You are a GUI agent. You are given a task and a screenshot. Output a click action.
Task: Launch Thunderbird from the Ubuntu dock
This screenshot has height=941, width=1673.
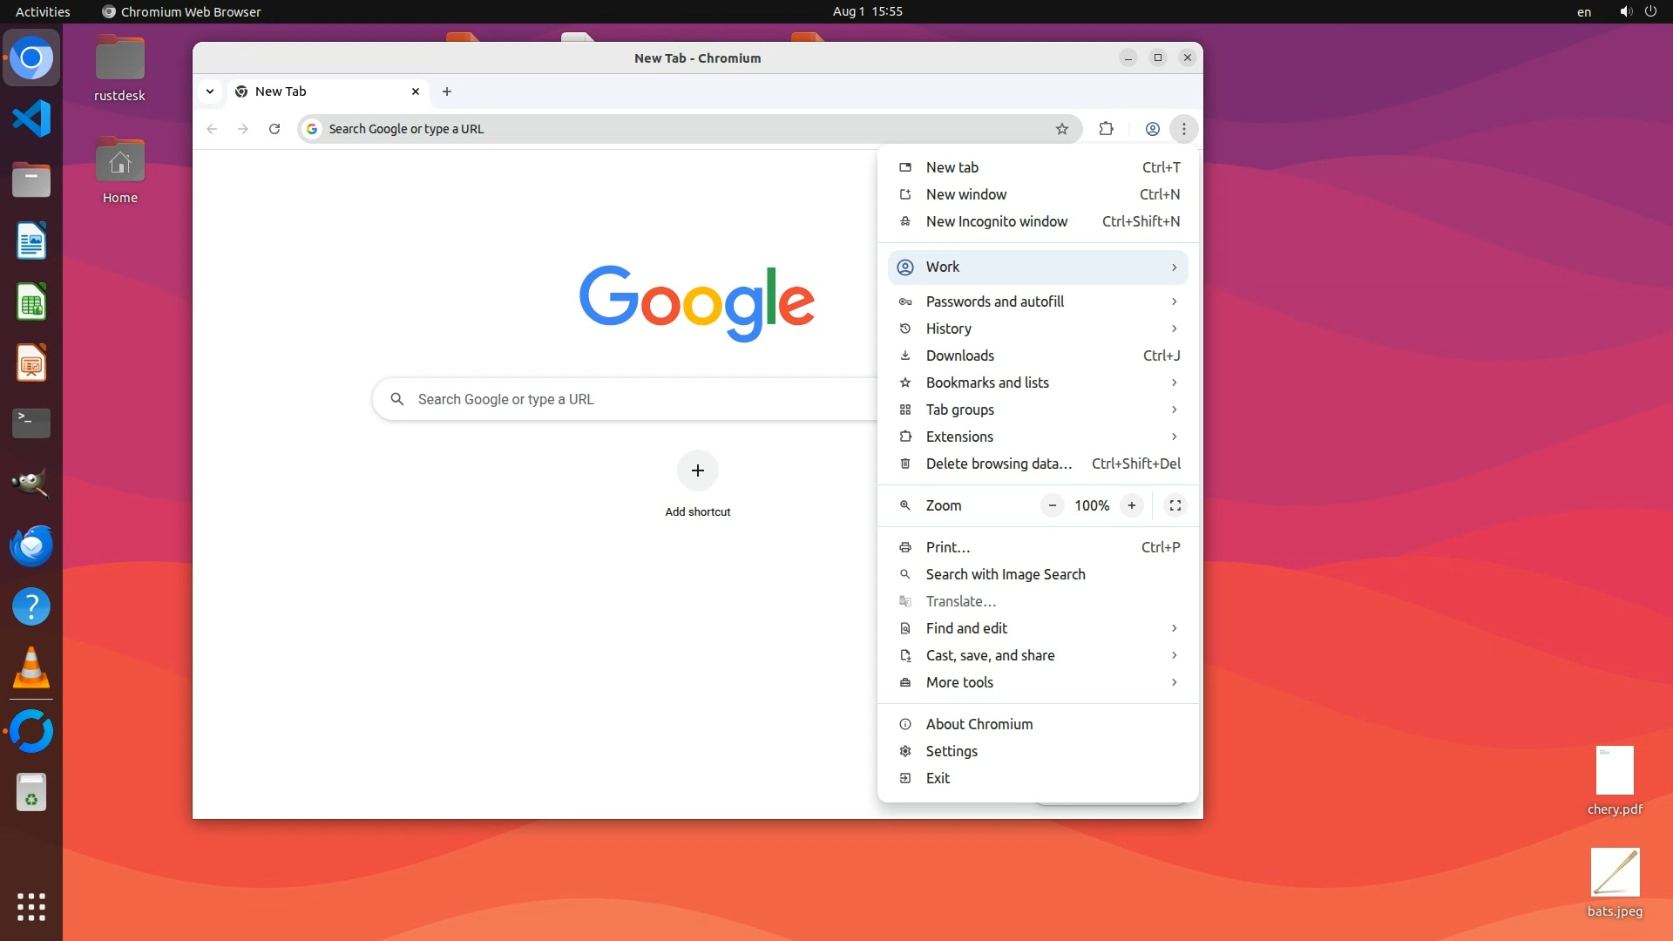(x=31, y=546)
